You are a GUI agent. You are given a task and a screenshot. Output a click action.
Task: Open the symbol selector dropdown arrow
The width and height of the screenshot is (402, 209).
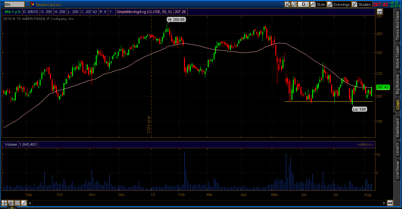tap(27, 4)
